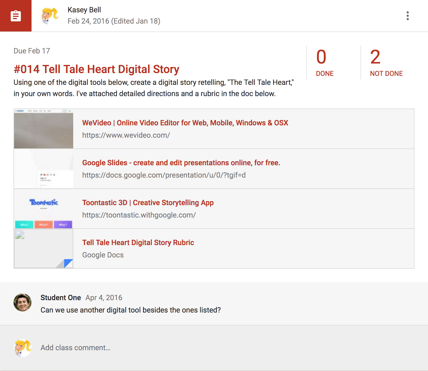
Task: Click the docs.google.com/presentation URL text
Action: tap(164, 175)
